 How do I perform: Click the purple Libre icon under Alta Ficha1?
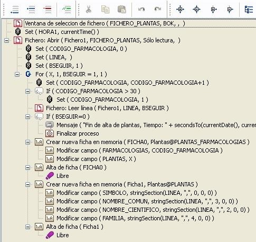pyautogui.click(x=50, y=235)
